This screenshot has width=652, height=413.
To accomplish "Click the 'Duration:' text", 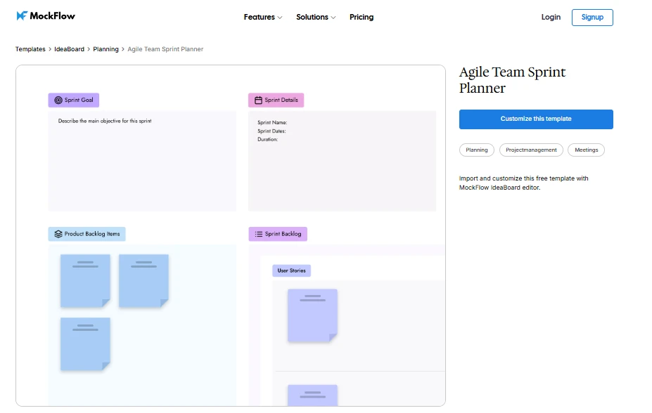I will [267, 140].
